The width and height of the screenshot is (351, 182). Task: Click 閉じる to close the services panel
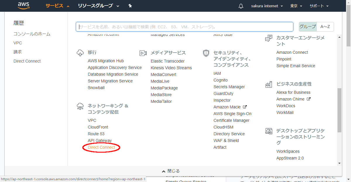171,171
